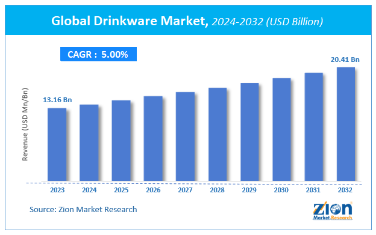Select the 2029 bar in the chart
Viewport: 376px width, 235px height.
coord(249,132)
